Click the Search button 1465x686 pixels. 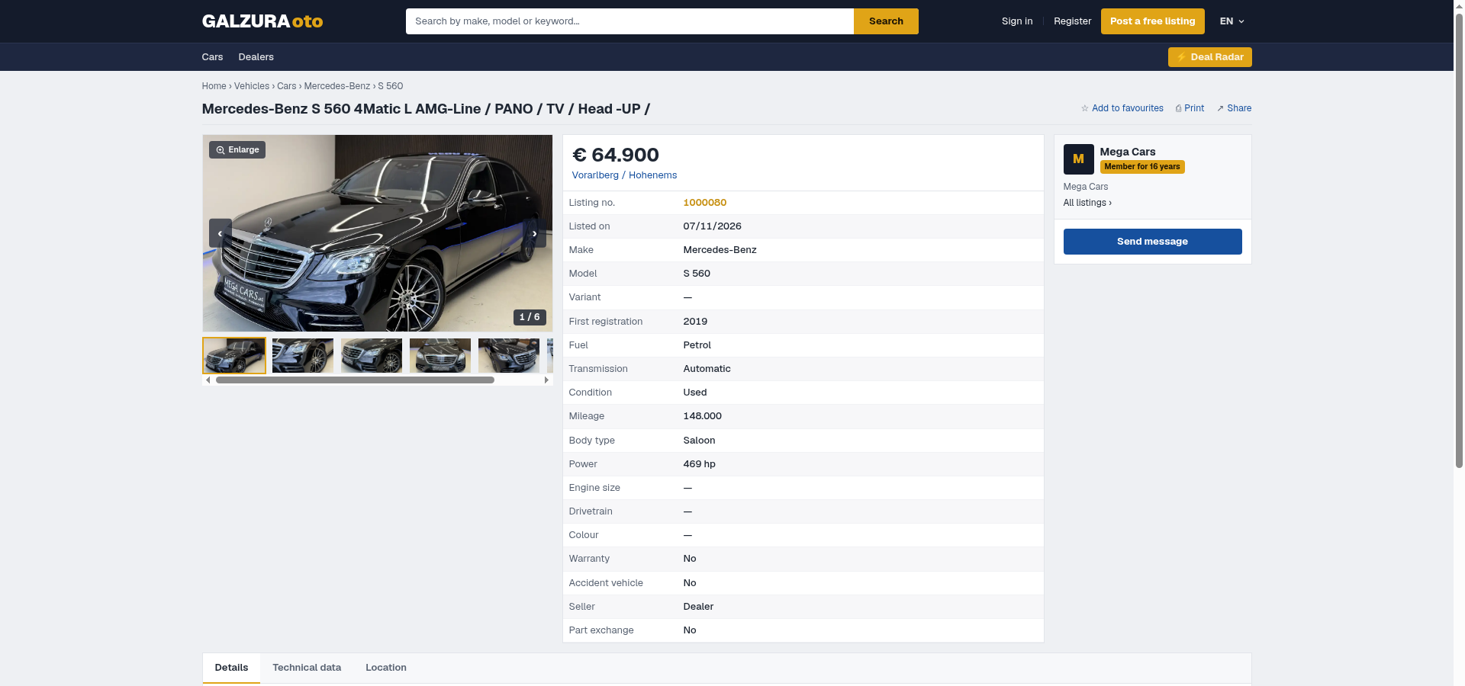pyautogui.click(x=886, y=21)
